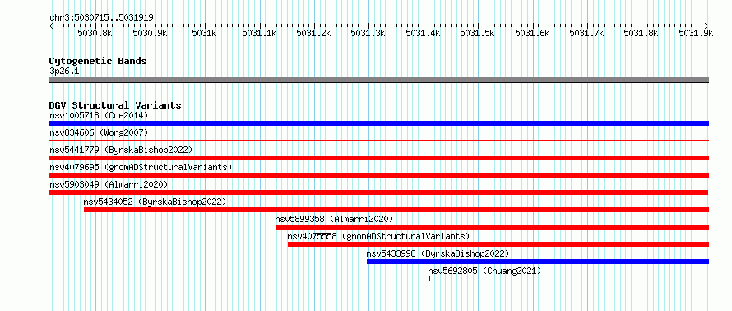Open nsv5441779 (ByrskaBishop2022) variant label

pyautogui.click(x=121, y=150)
